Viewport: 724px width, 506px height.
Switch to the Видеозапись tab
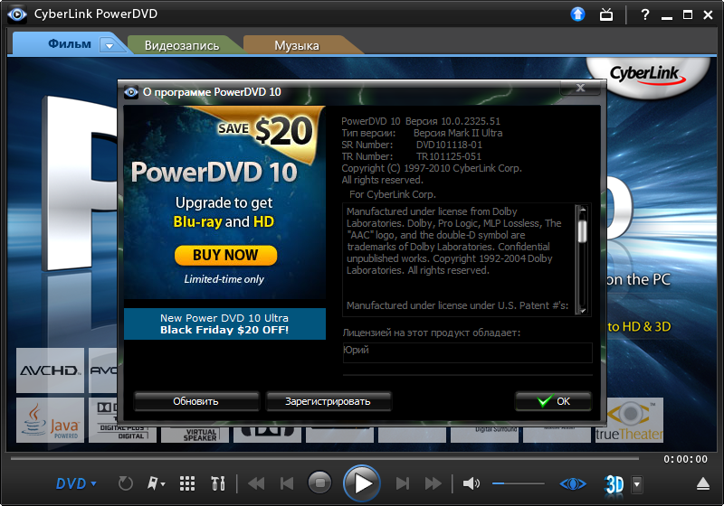pyautogui.click(x=182, y=45)
